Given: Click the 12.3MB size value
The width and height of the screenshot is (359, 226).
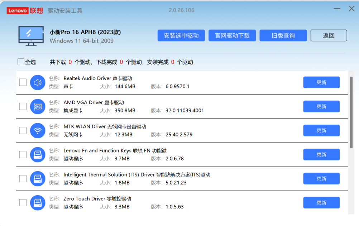Looking at the screenshot, I should (x=124, y=135).
